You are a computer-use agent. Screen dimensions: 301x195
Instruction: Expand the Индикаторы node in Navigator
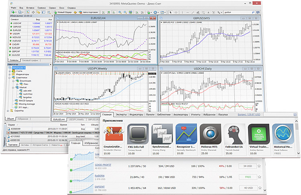(x=9, y=75)
